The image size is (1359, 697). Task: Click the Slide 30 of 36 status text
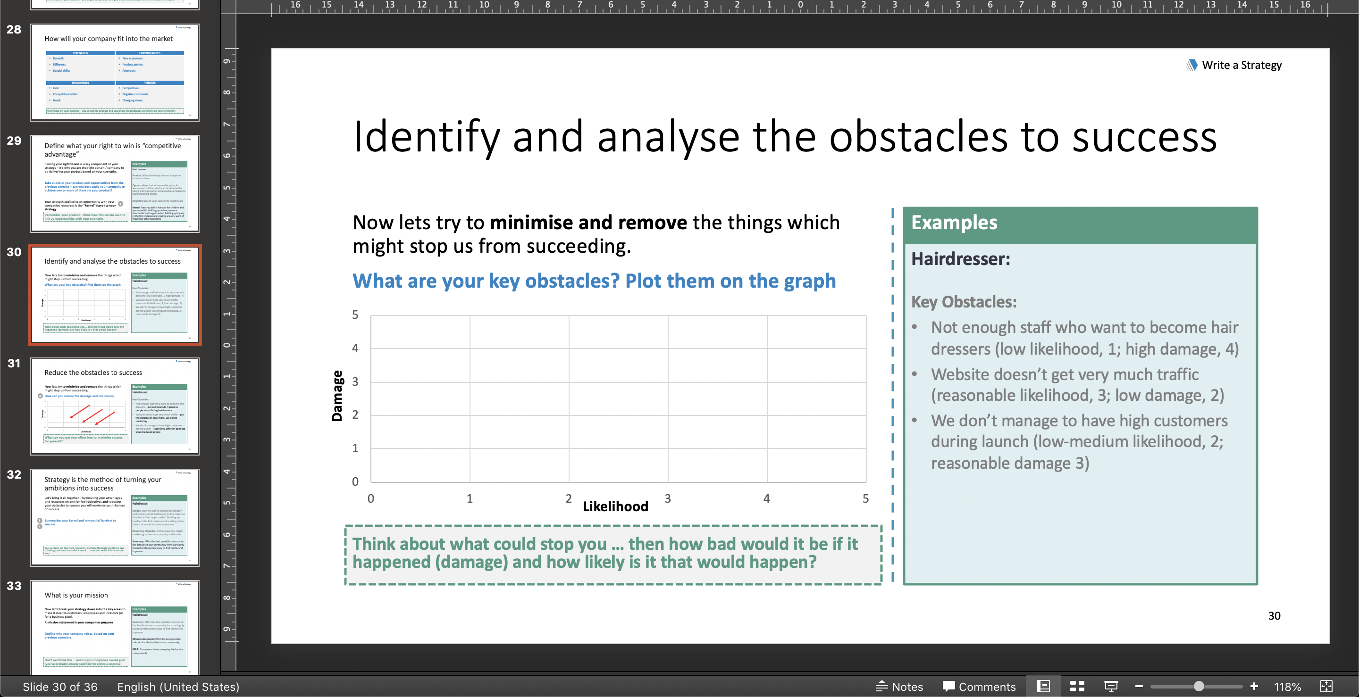click(59, 687)
